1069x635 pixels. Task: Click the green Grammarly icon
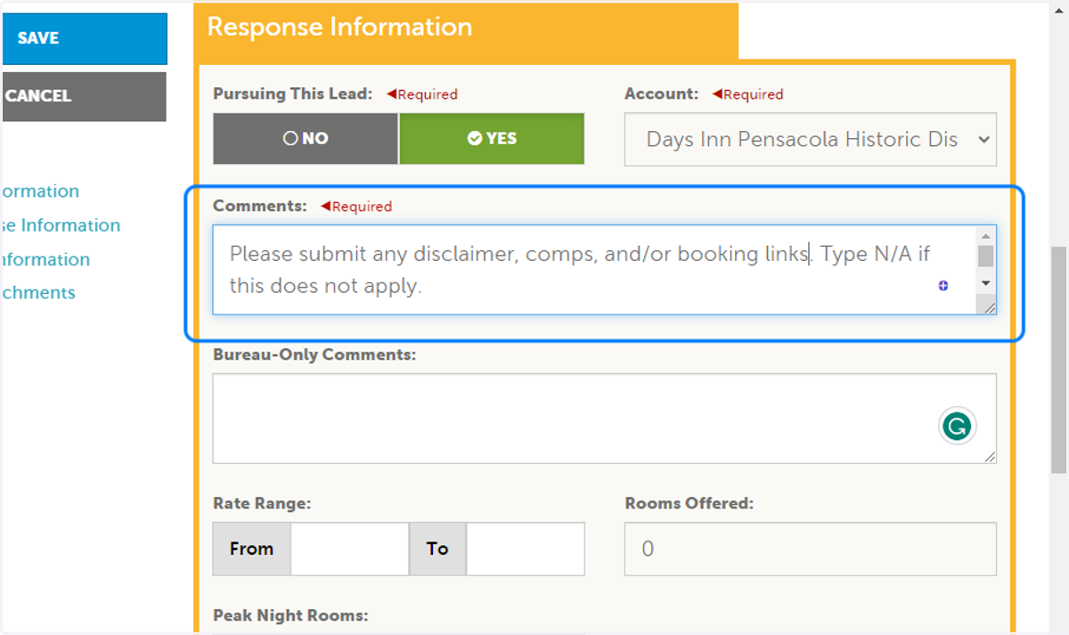(x=958, y=427)
